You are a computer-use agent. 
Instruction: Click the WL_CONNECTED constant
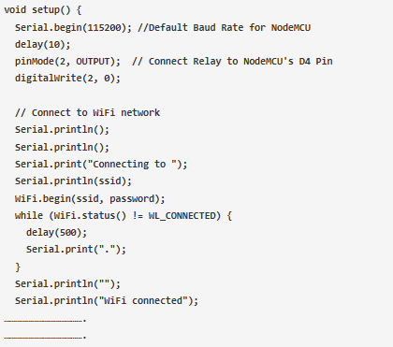point(182,216)
